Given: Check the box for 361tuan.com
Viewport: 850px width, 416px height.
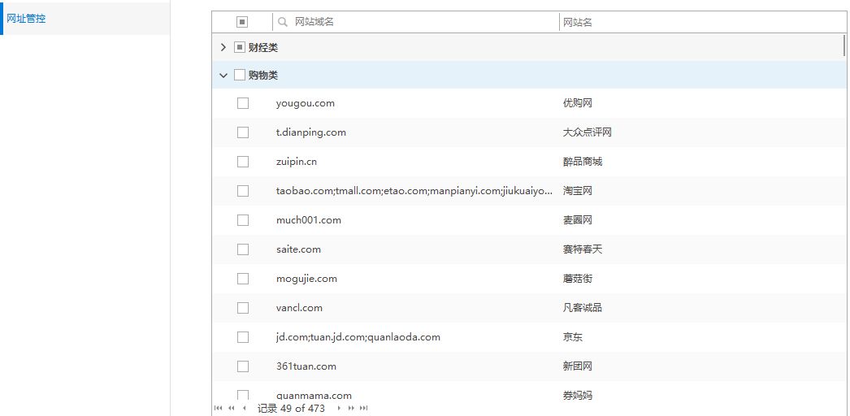Looking at the screenshot, I should (243, 366).
